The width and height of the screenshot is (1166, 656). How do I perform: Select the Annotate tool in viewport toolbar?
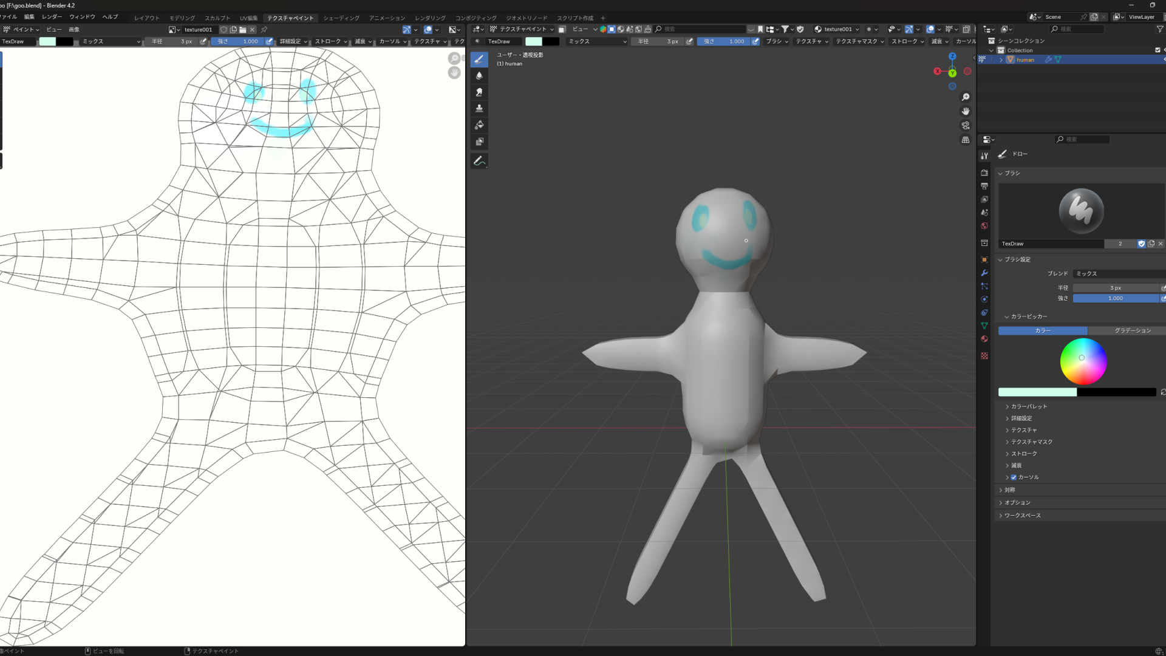click(x=479, y=161)
